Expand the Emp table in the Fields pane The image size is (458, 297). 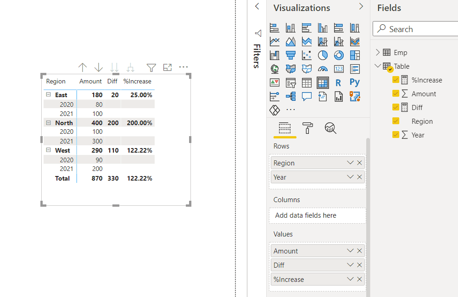pos(377,52)
